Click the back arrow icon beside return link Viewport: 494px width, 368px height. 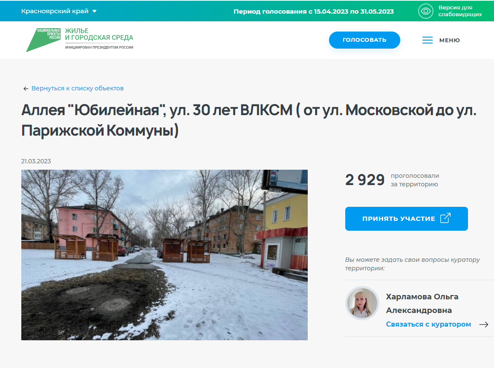pyautogui.click(x=26, y=89)
